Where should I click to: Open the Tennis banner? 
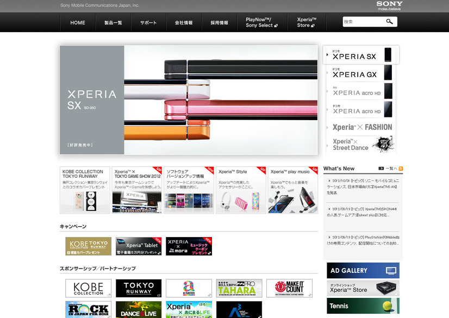pyautogui.click(x=363, y=306)
